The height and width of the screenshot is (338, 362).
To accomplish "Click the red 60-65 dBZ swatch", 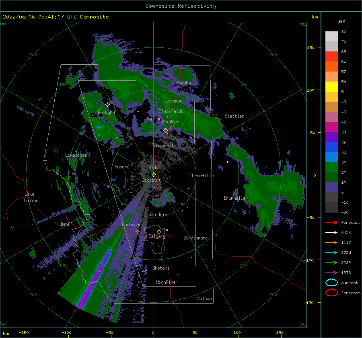I will [x=331, y=56].
